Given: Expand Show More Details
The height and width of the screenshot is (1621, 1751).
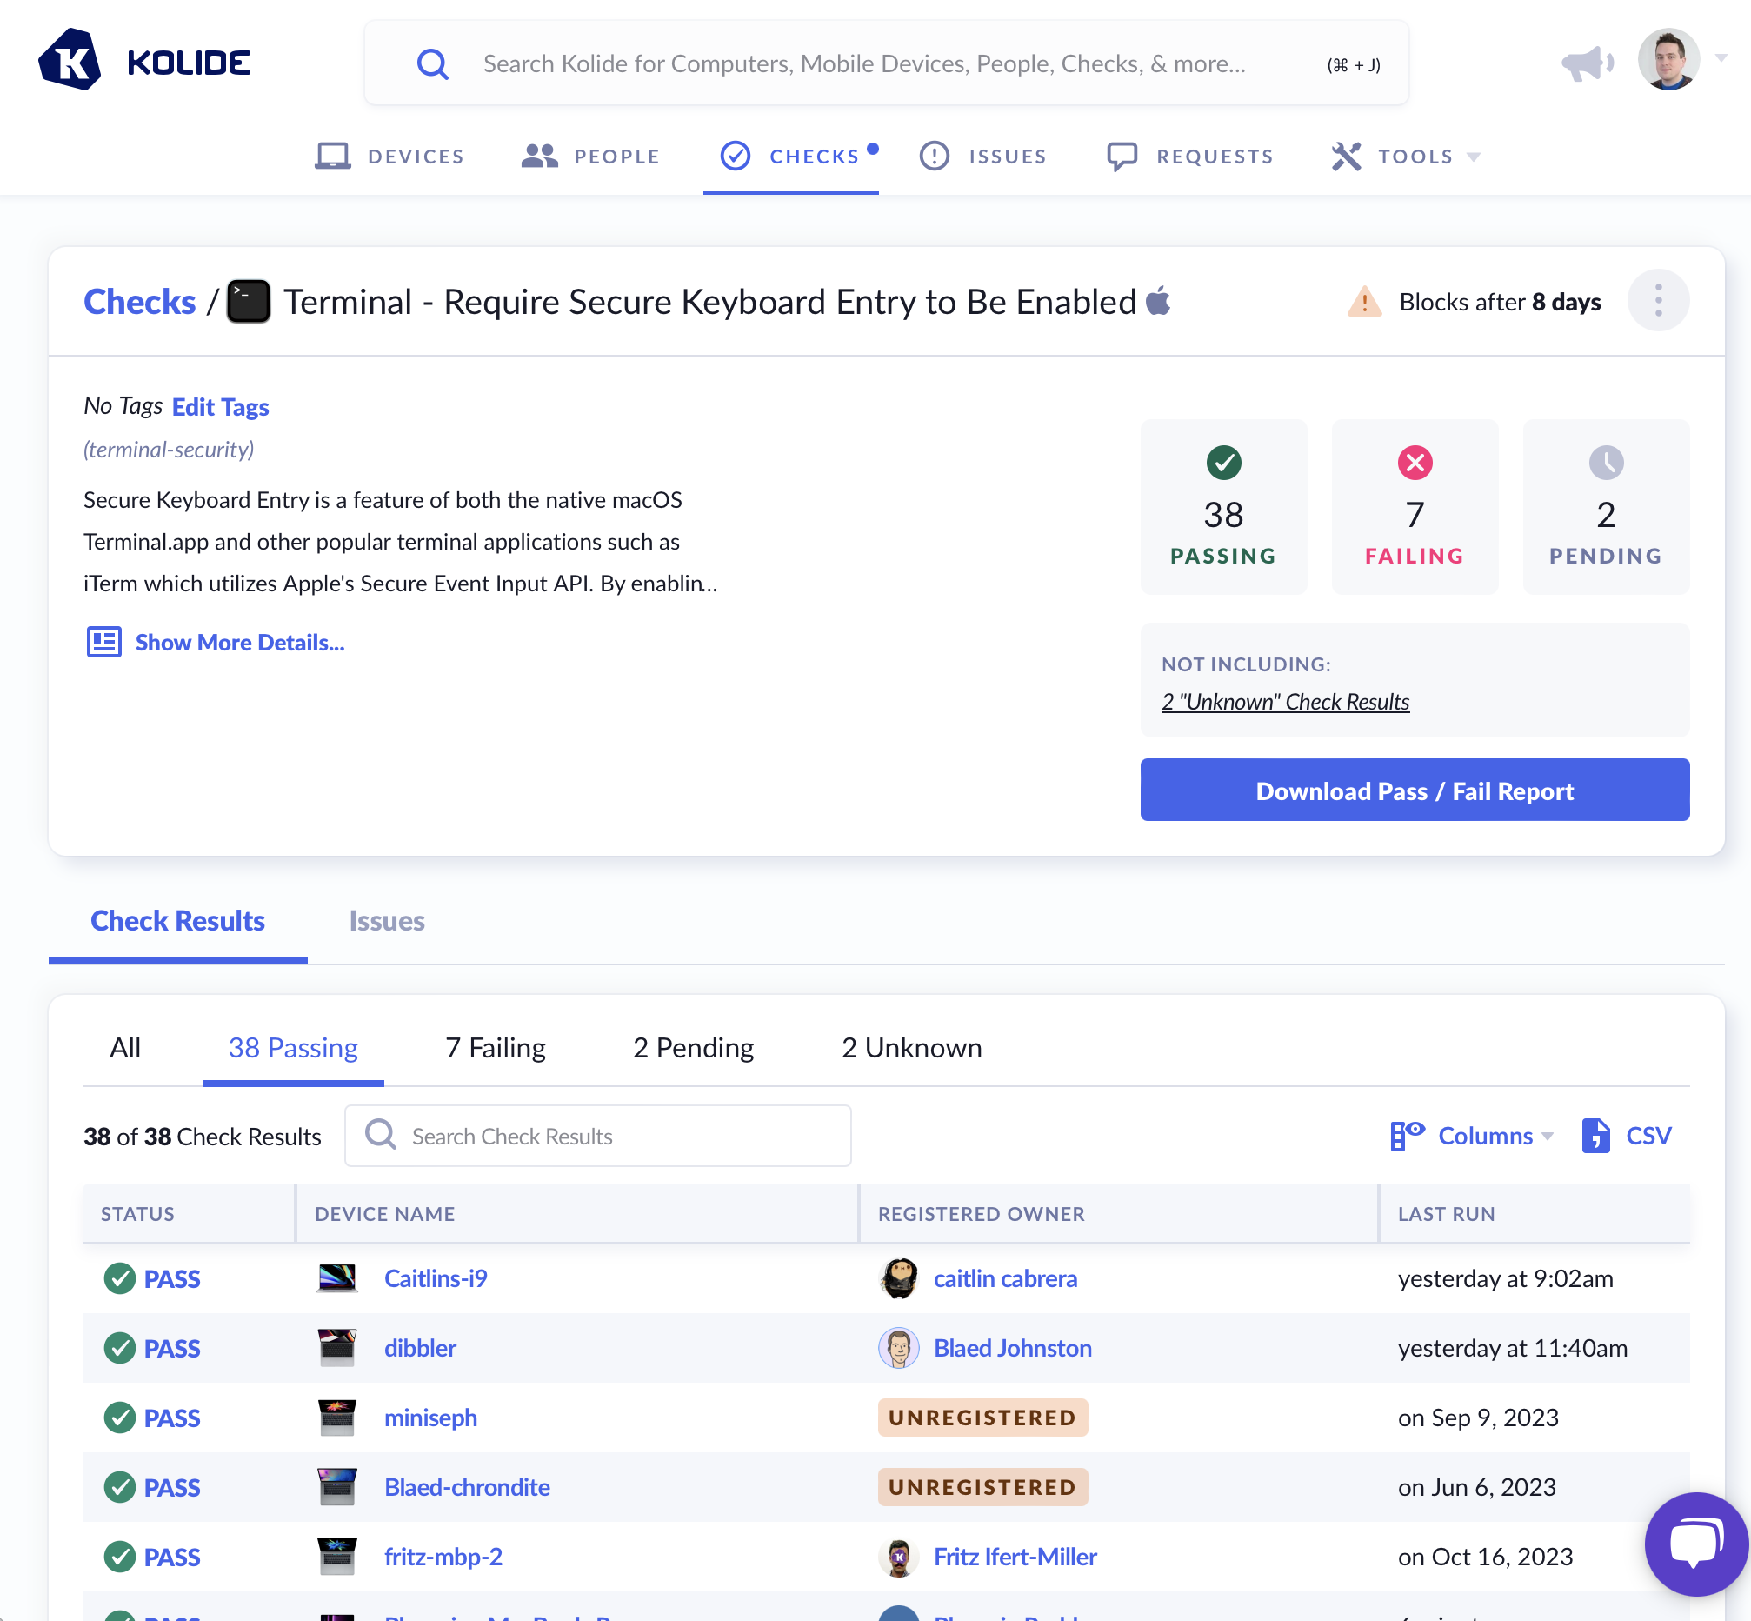Looking at the screenshot, I should coord(238,643).
